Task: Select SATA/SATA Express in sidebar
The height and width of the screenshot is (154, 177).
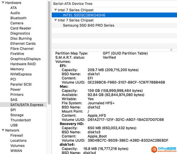Action: point(23,105)
